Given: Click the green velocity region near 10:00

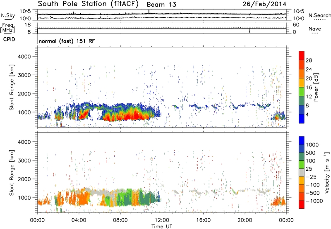Looking at the screenshot, I should [145, 197].
